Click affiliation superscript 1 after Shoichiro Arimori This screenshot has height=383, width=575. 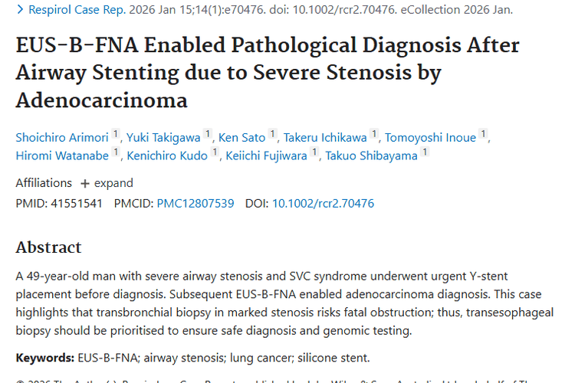pos(116,135)
